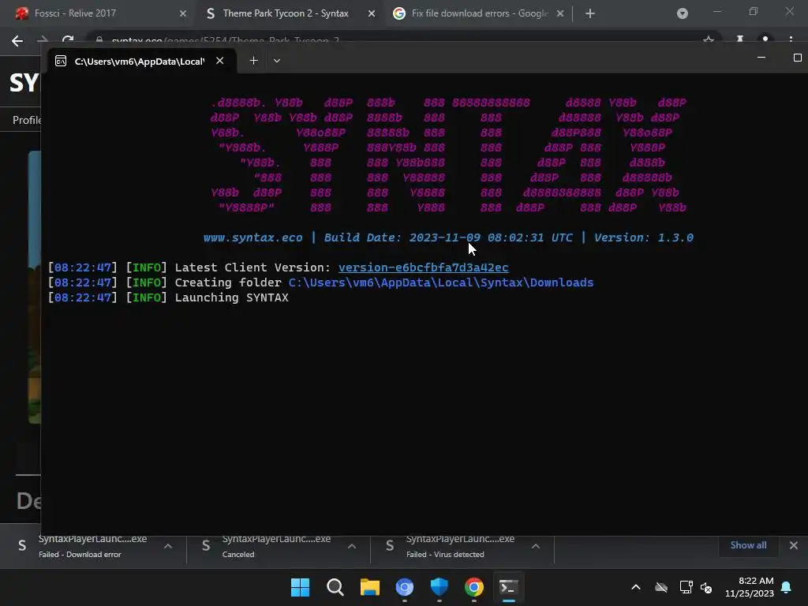Open File Explorer from taskbar
Image resolution: width=808 pixels, height=606 pixels.
tap(369, 587)
